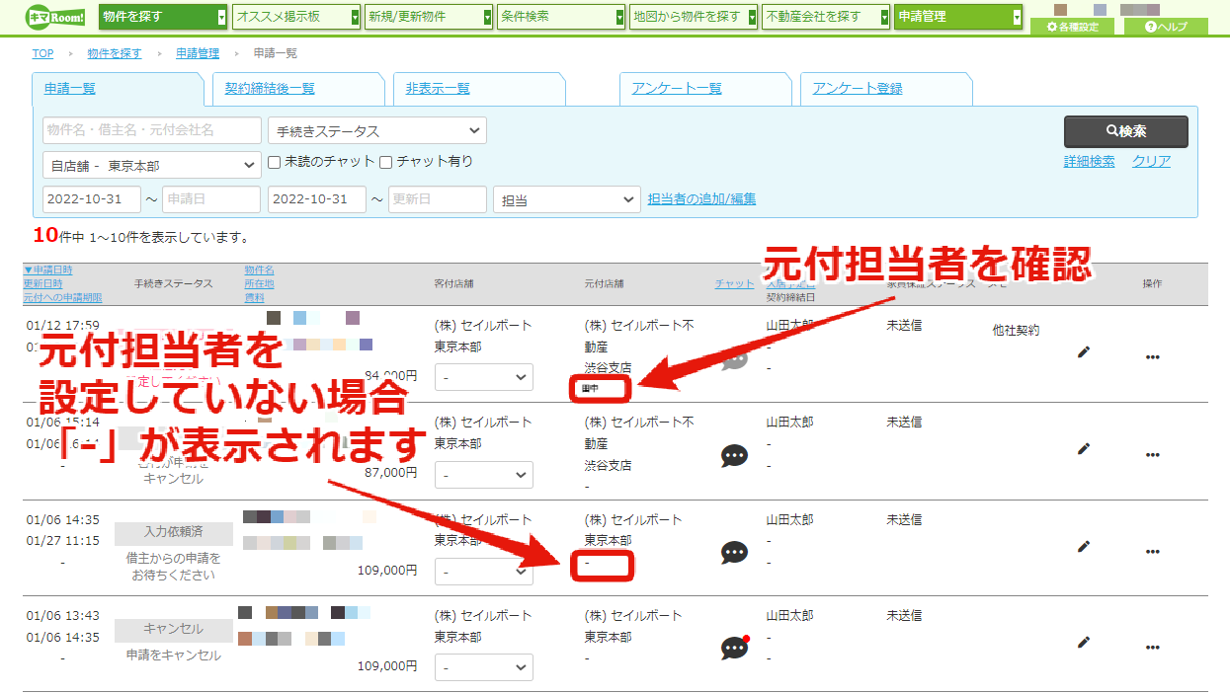
Task: Open the アンケート一覧 tab
Action: pos(677,88)
